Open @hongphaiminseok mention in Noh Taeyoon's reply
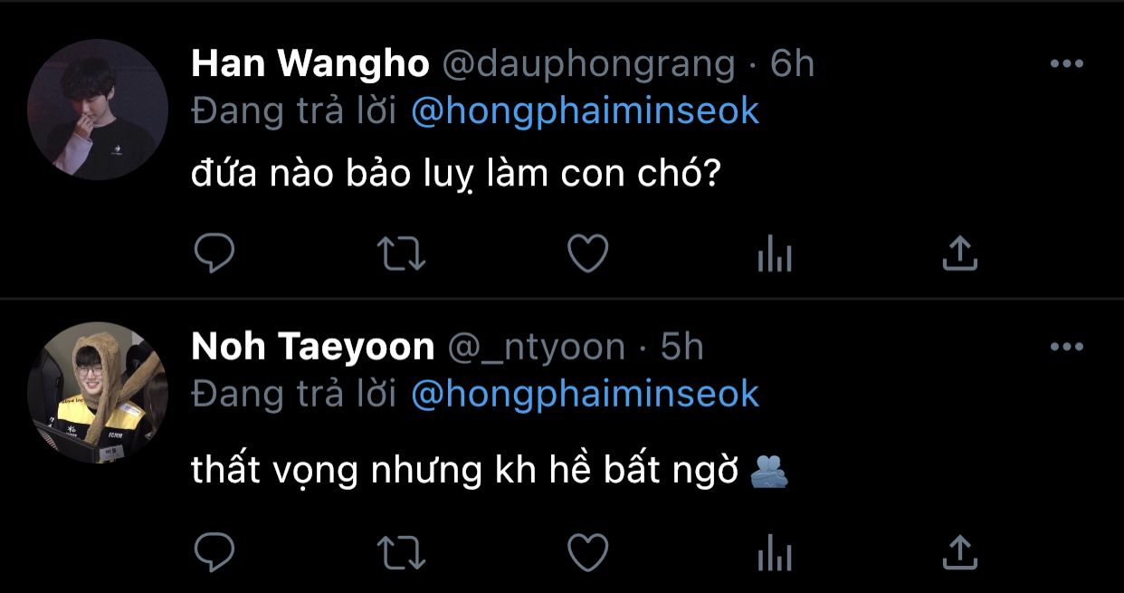1124x593 pixels. pyautogui.click(x=586, y=395)
